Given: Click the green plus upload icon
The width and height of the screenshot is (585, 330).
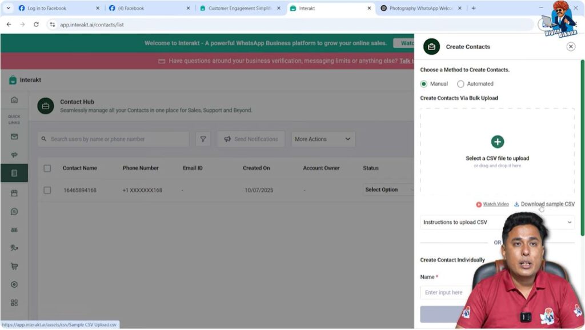Looking at the screenshot, I should pos(498,142).
